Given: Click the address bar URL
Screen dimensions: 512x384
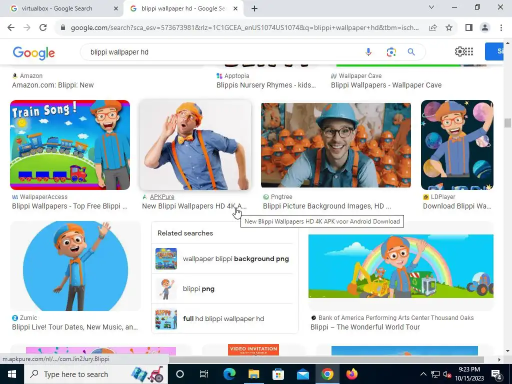Looking at the screenshot, I should click(244, 28).
